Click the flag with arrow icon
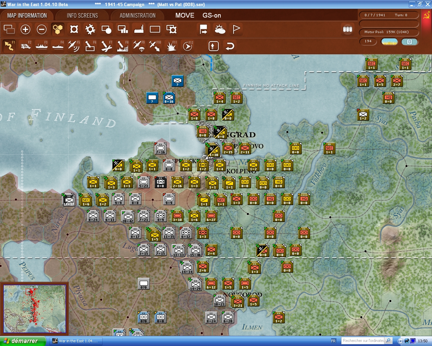The height and width of the screenshot is (346, 432). click(x=204, y=29)
